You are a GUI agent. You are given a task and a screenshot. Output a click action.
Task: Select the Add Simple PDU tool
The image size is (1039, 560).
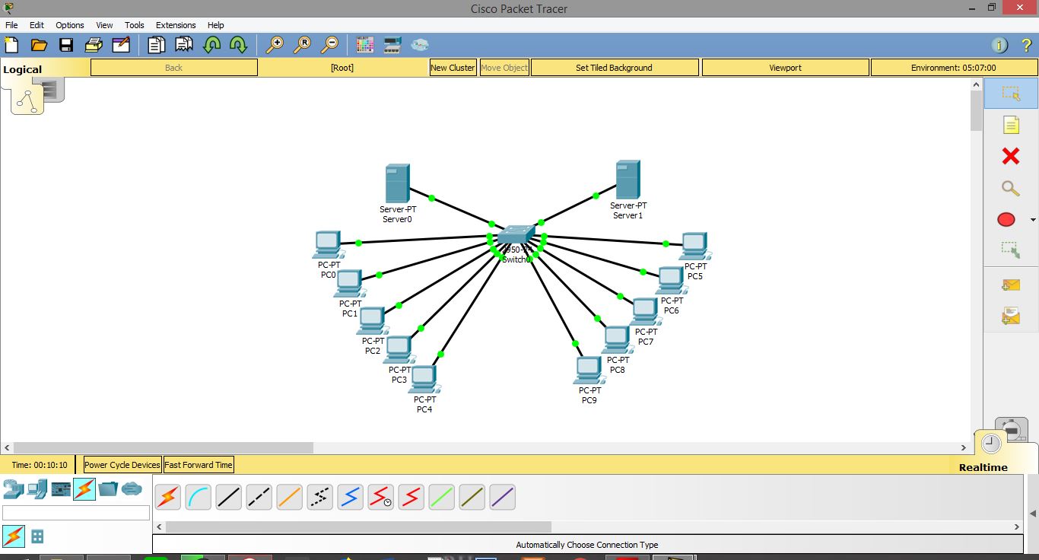click(1010, 284)
